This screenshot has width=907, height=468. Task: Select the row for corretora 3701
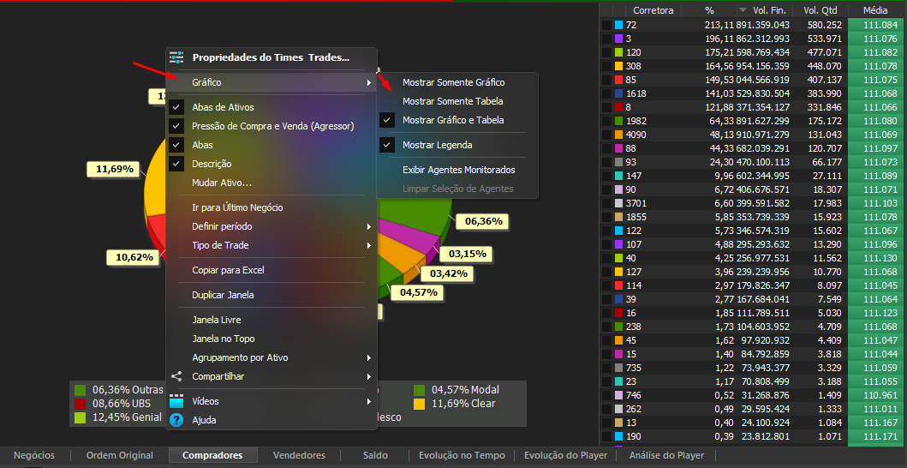coord(752,203)
